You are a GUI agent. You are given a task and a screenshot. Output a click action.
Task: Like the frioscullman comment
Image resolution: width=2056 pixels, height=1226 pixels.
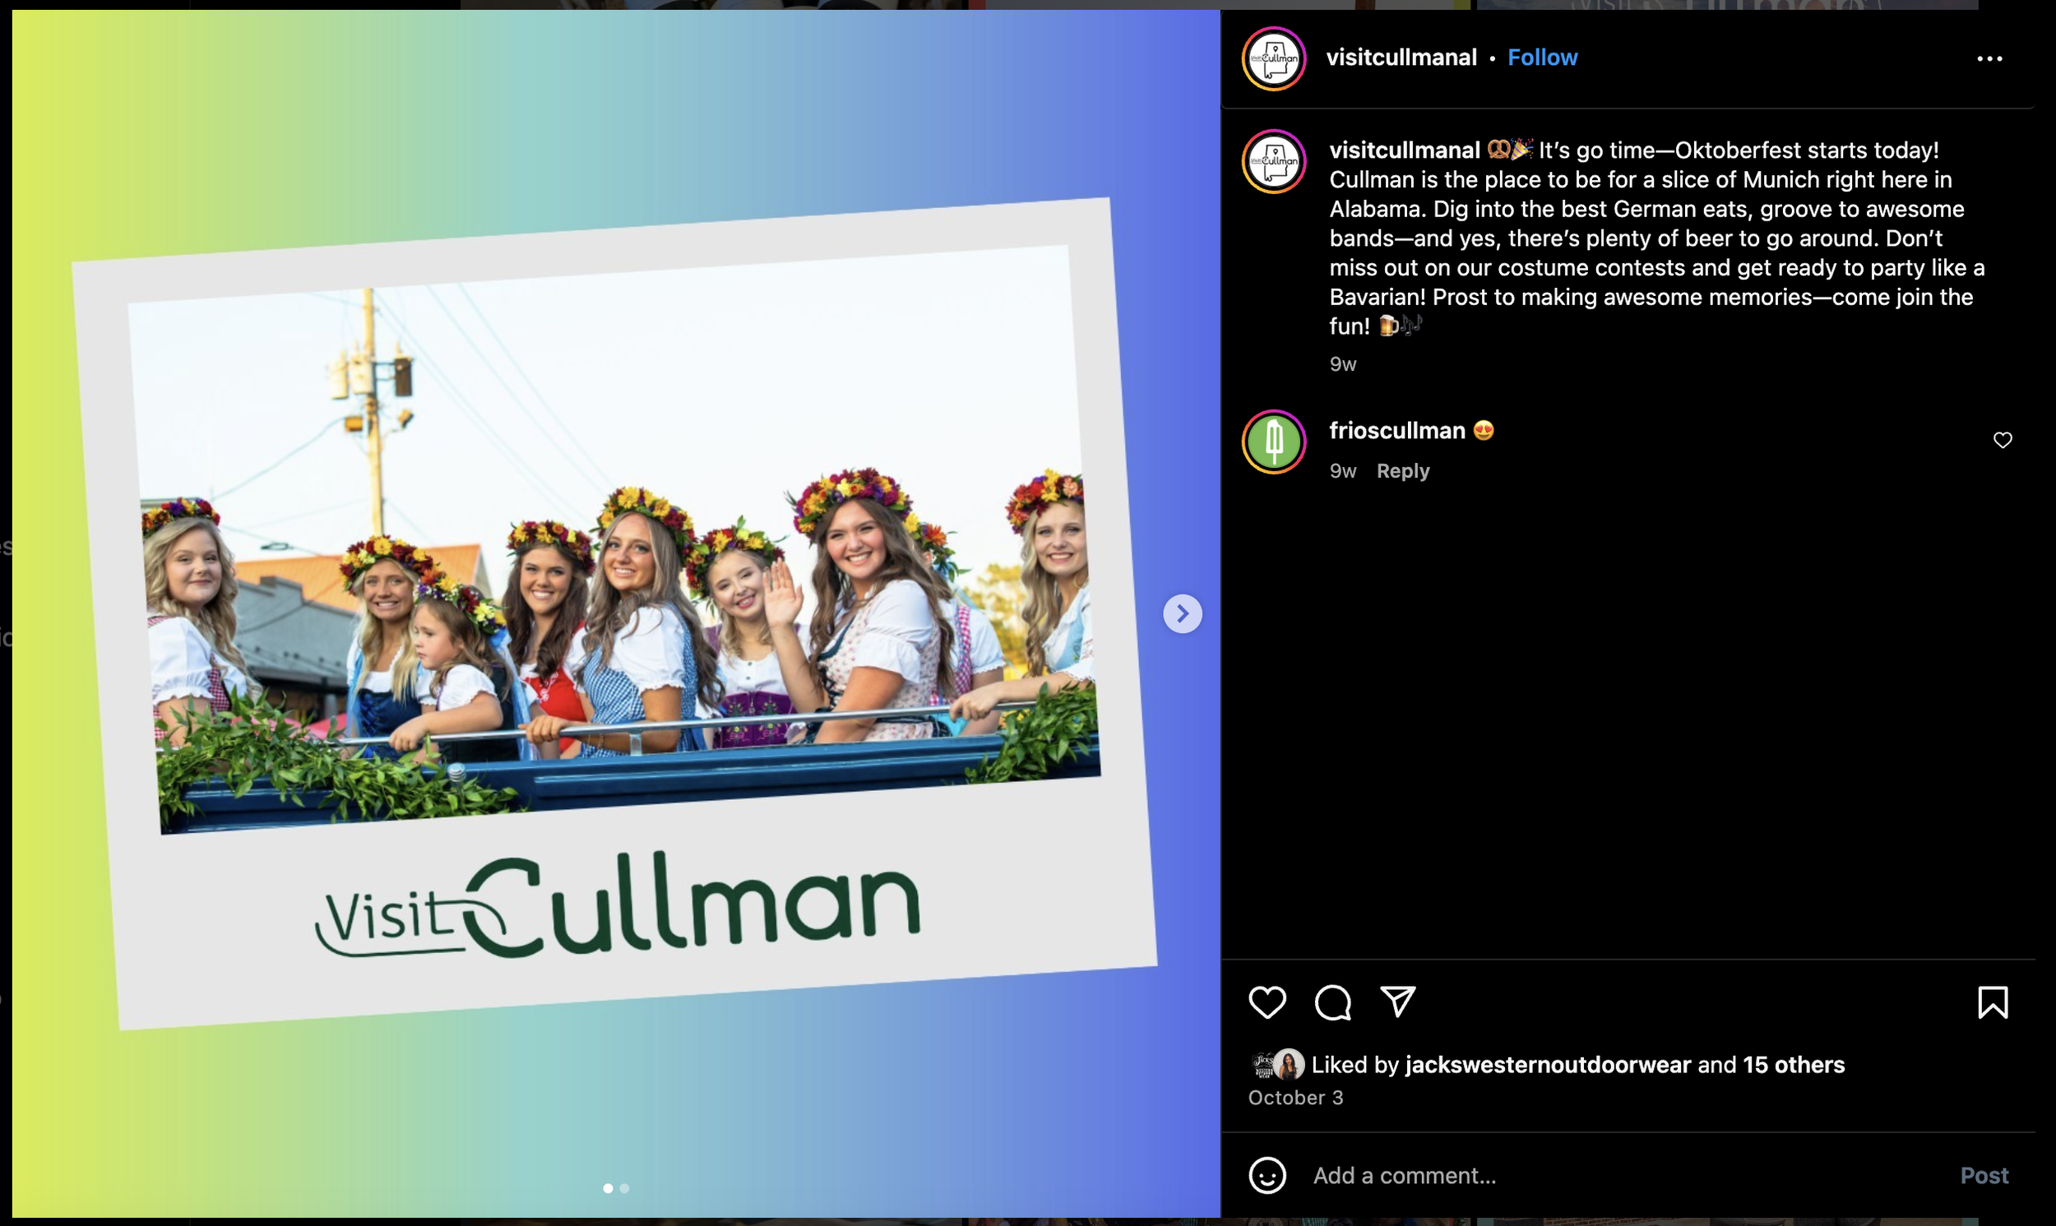[2003, 441]
